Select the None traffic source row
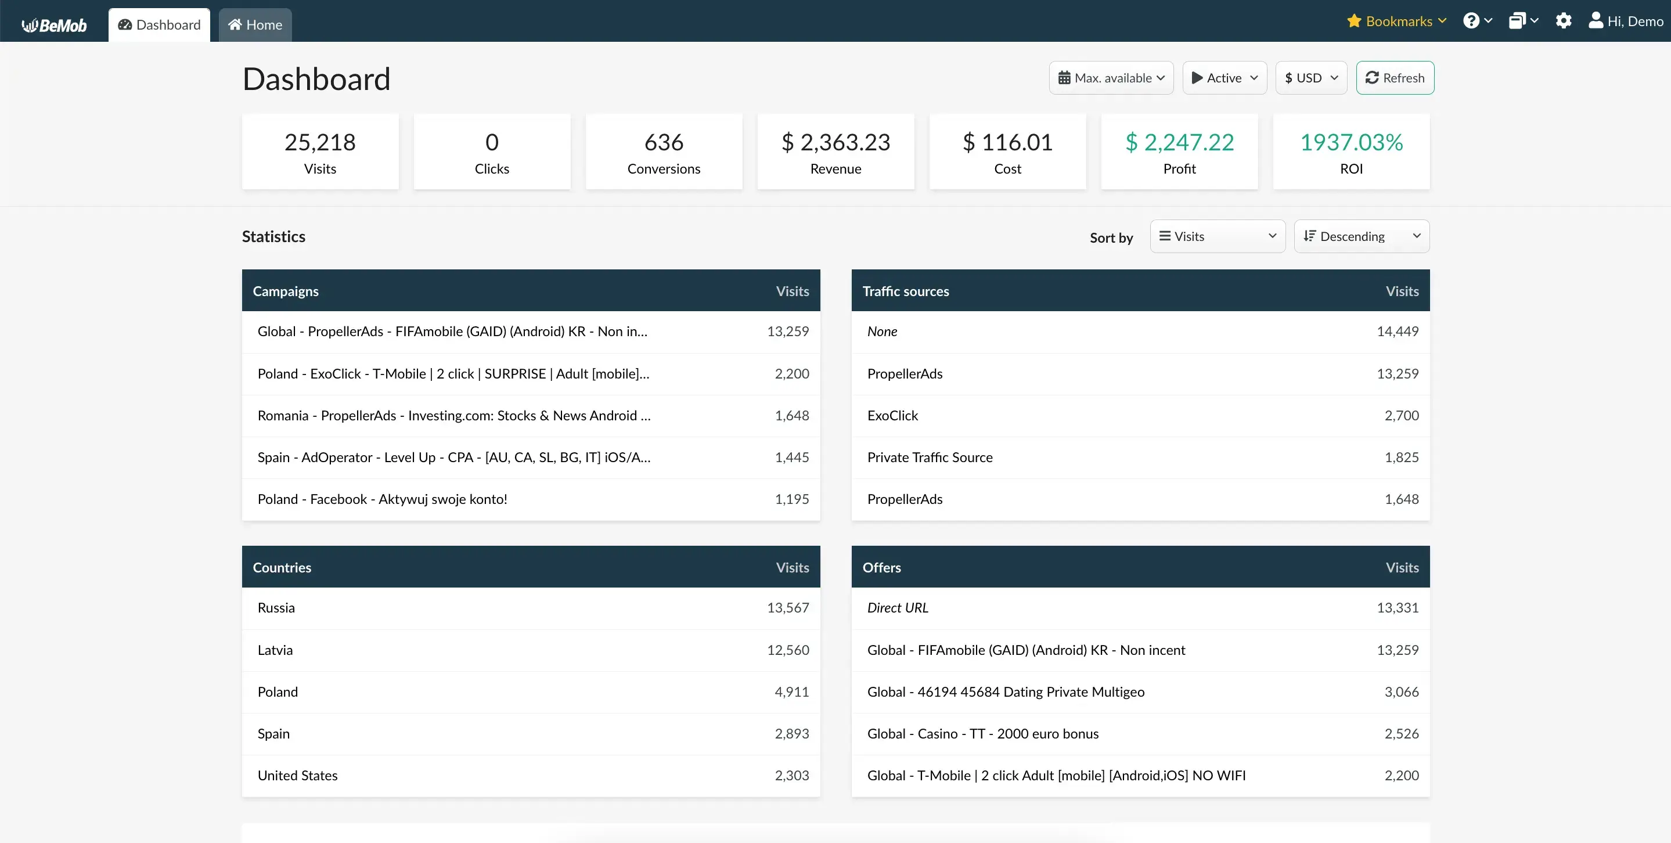 [1141, 332]
